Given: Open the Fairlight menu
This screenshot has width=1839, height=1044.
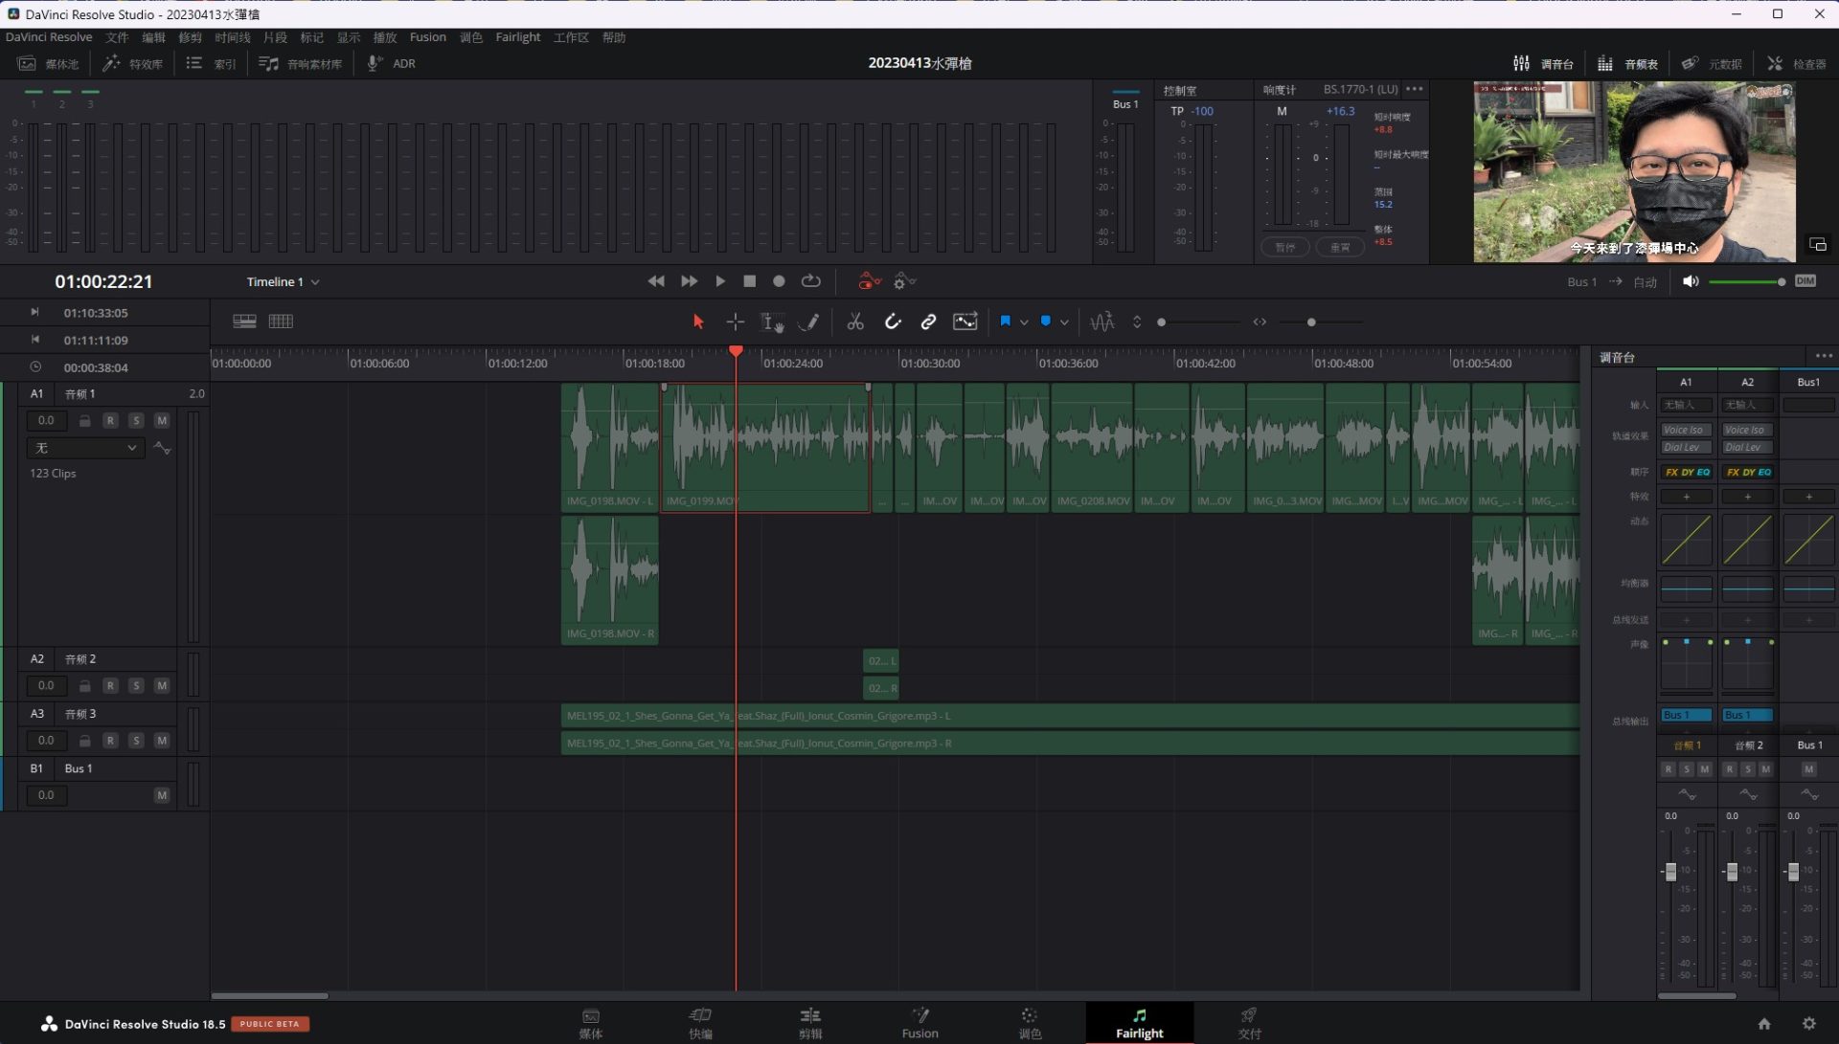Looking at the screenshot, I should point(517,37).
